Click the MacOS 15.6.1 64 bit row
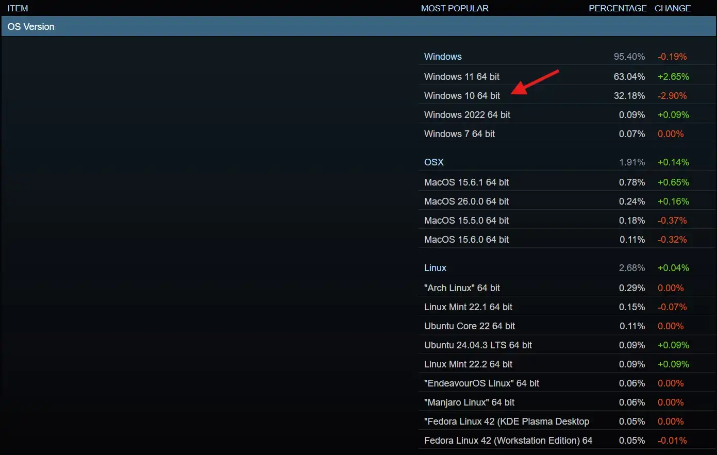This screenshot has height=455, width=717. pyautogui.click(x=466, y=182)
